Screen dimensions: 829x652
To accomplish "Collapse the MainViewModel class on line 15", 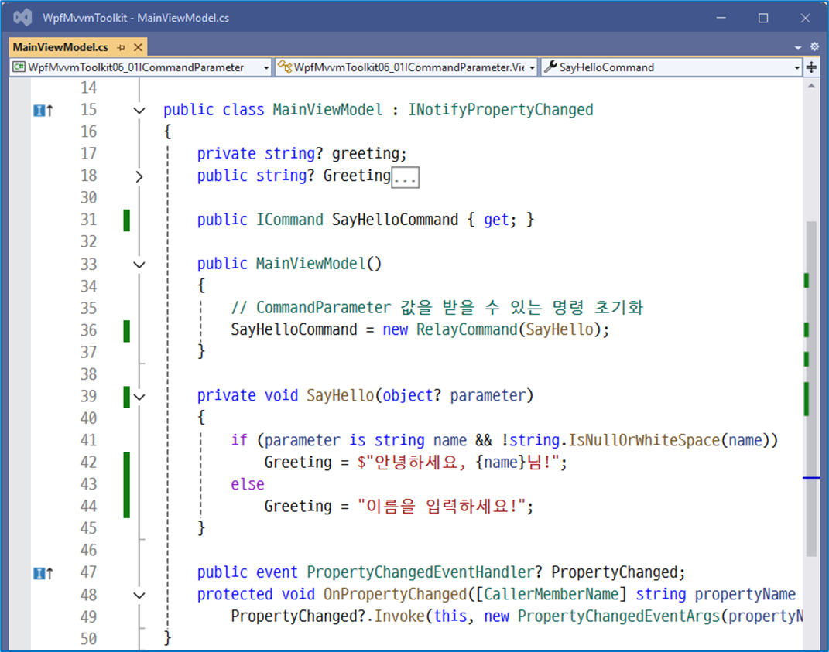I will point(139,111).
